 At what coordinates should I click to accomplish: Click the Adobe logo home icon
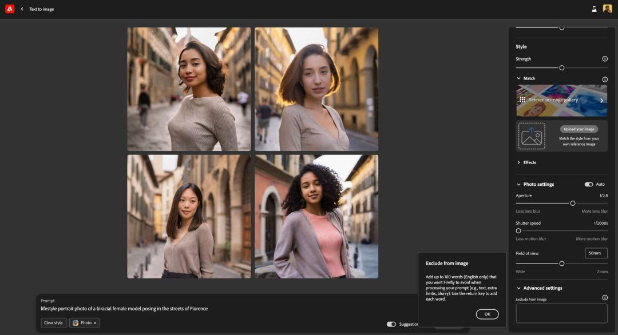[x=10, y=9]
